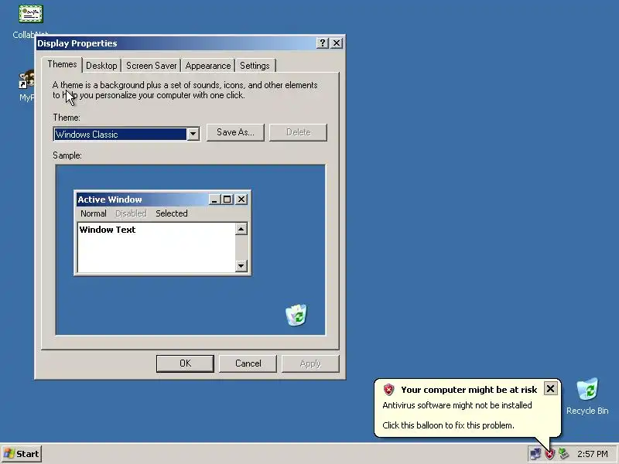Image resolution: width=619 pixels, height=464 pixels.
Task: Open the Screen Saver tab
Action: [151, 66]
